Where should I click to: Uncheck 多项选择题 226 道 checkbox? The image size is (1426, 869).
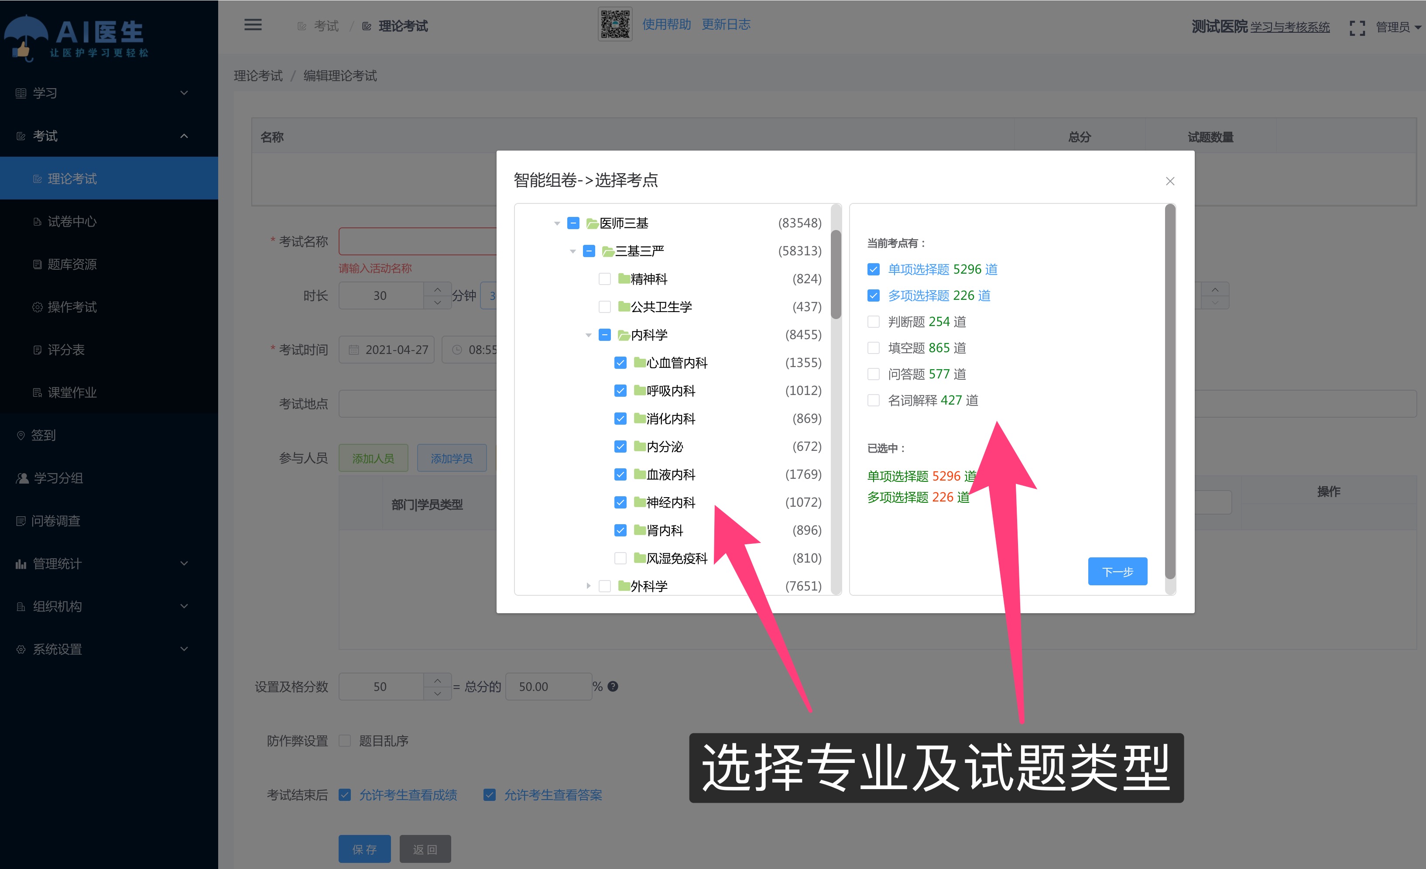point(873,295)
